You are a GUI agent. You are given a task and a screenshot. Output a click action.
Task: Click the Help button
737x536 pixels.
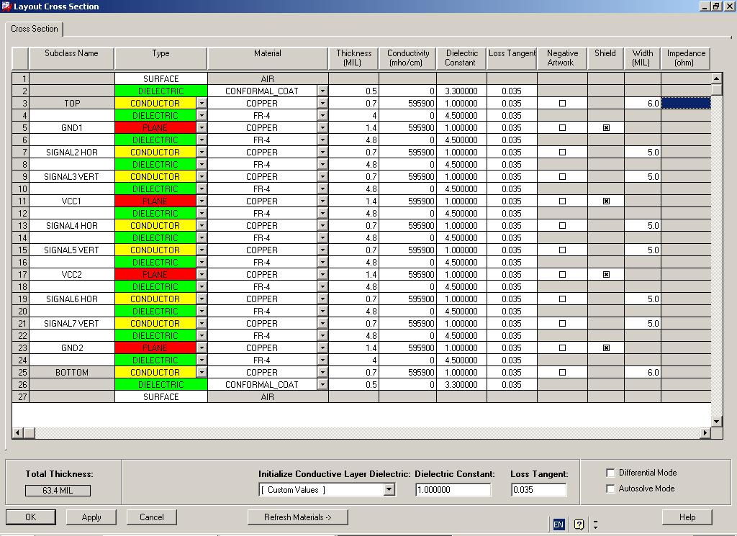[x=687, y=517]
